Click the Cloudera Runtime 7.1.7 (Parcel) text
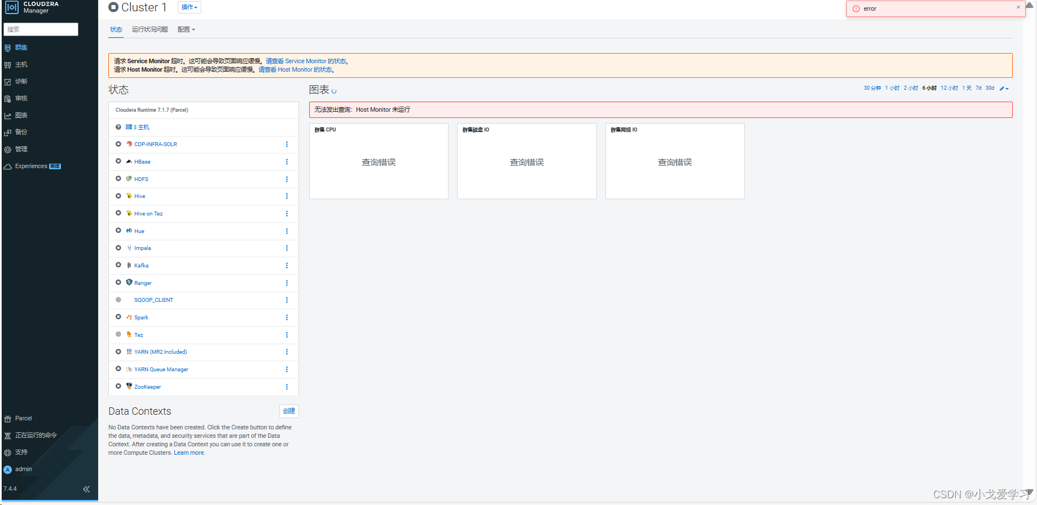The image size is (1037, 505). [x=152, y=110]
